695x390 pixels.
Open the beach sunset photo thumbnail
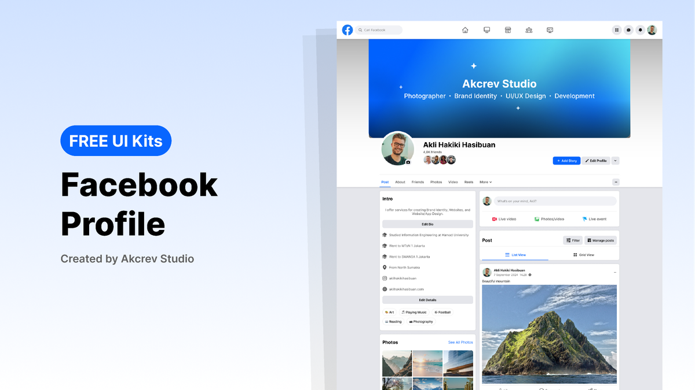click(x=427, y=363)
